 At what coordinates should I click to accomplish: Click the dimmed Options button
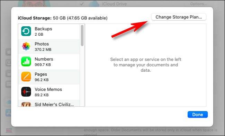tap(199, 4)
